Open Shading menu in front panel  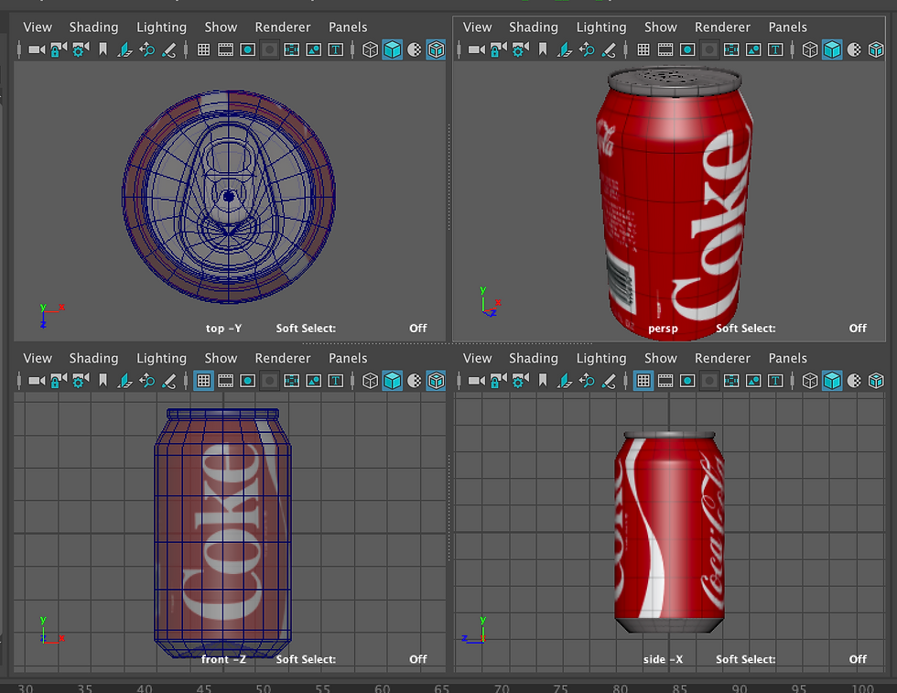(x=93, y=358)
